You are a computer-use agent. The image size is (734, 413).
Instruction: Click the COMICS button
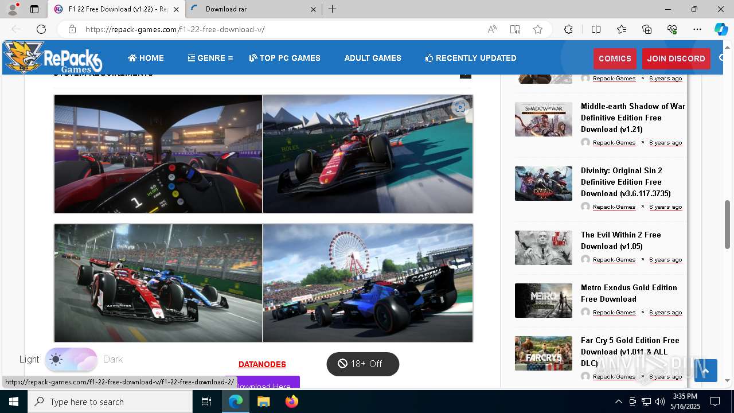click(615, 59)
